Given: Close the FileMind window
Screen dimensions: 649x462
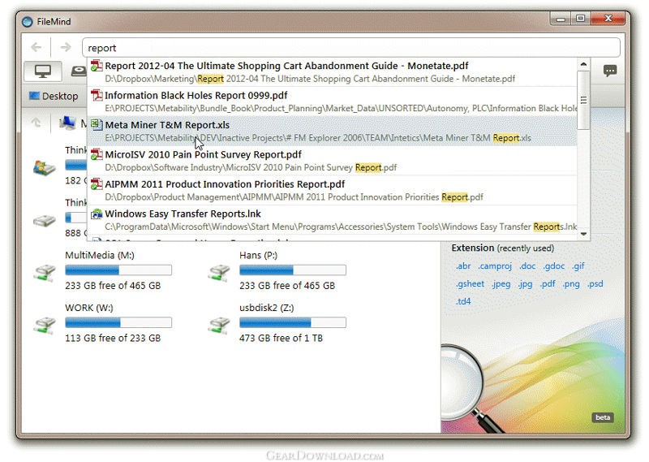Looking at the screenshot, I should [x=608, y=19].
